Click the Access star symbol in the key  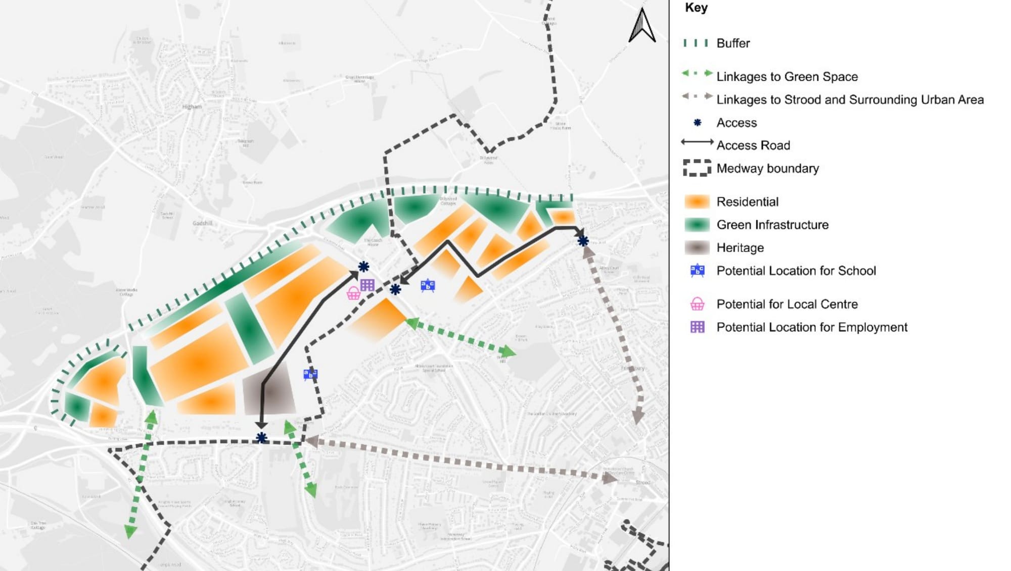point(697,123)
